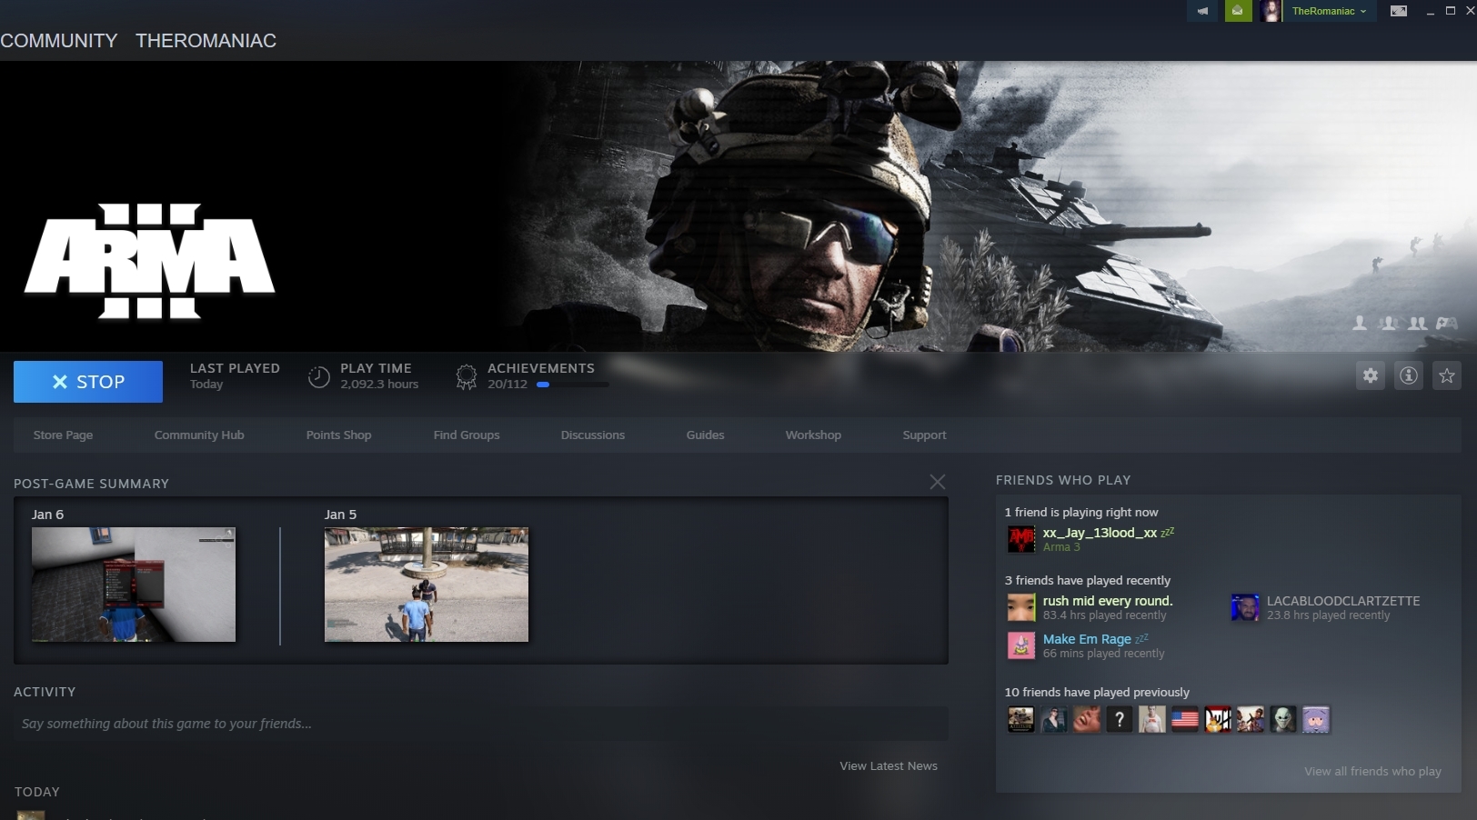Click the Duff beer friend avatar
Screen dimensions: 1477x820
point(1218,720)
